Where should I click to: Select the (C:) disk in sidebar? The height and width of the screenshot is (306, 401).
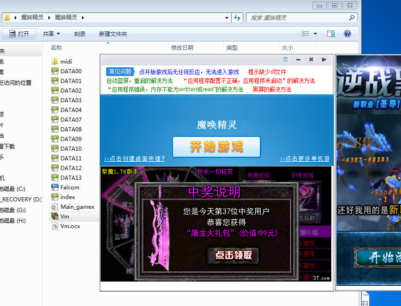pyautogui.click(x=13, y=189)
